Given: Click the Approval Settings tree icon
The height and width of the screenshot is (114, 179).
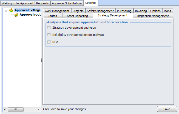Looking at the screenshot, I should pyautogui.click(x=11, y=10).
